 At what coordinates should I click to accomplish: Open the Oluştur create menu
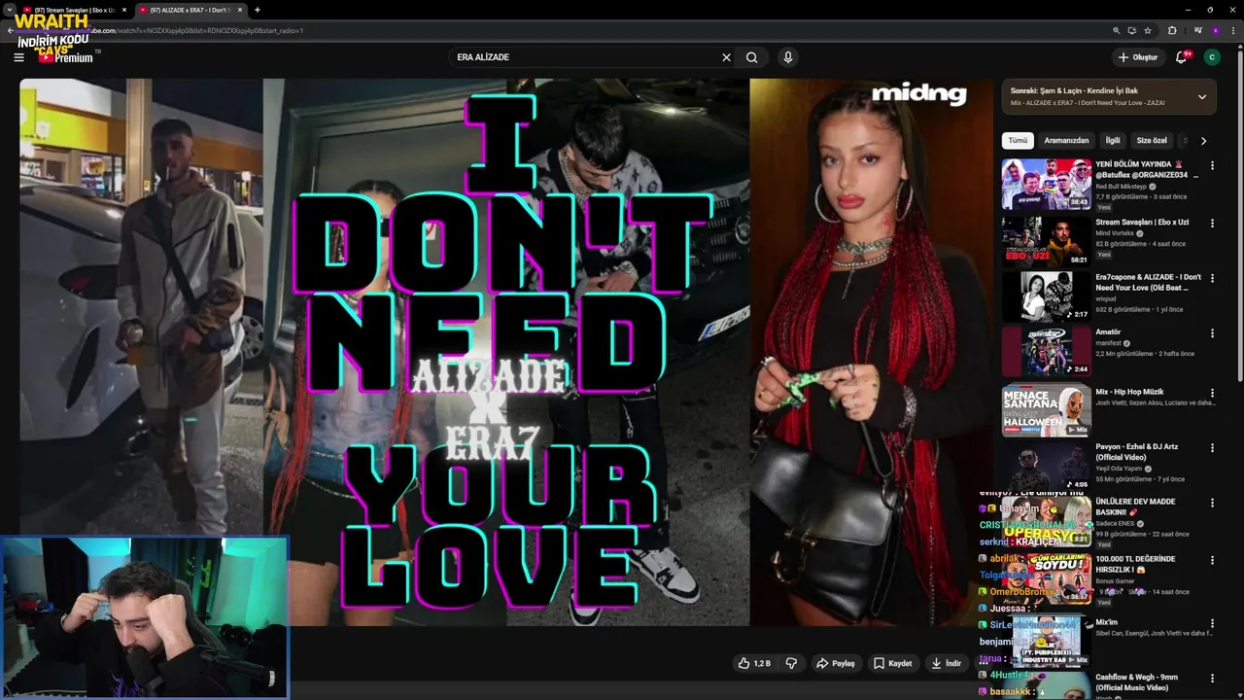pyautogui.click(x=1137, y=57)
